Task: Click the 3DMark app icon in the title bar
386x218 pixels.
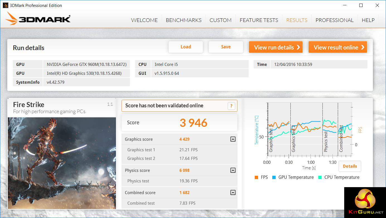Action: 5,5
